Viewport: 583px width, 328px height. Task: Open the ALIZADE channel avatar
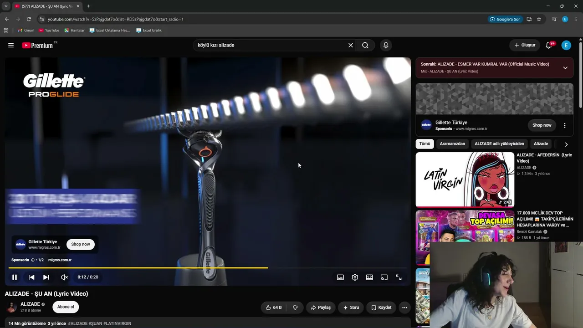[11, 307]
